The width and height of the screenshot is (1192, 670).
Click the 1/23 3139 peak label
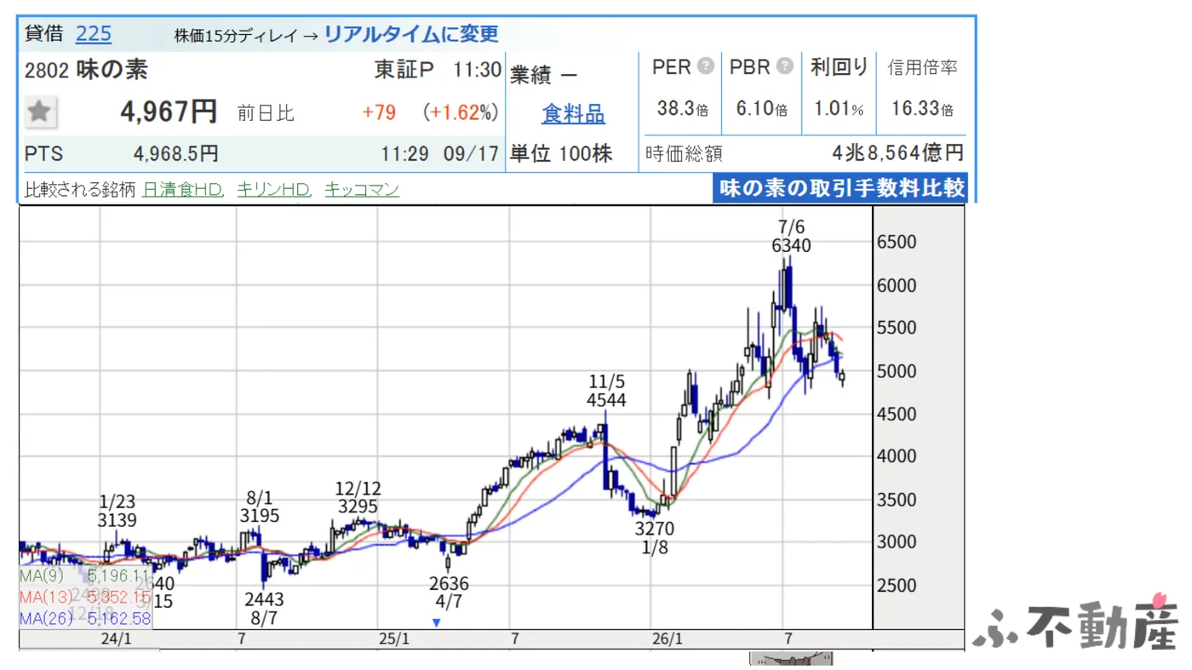tap(117, 511)
